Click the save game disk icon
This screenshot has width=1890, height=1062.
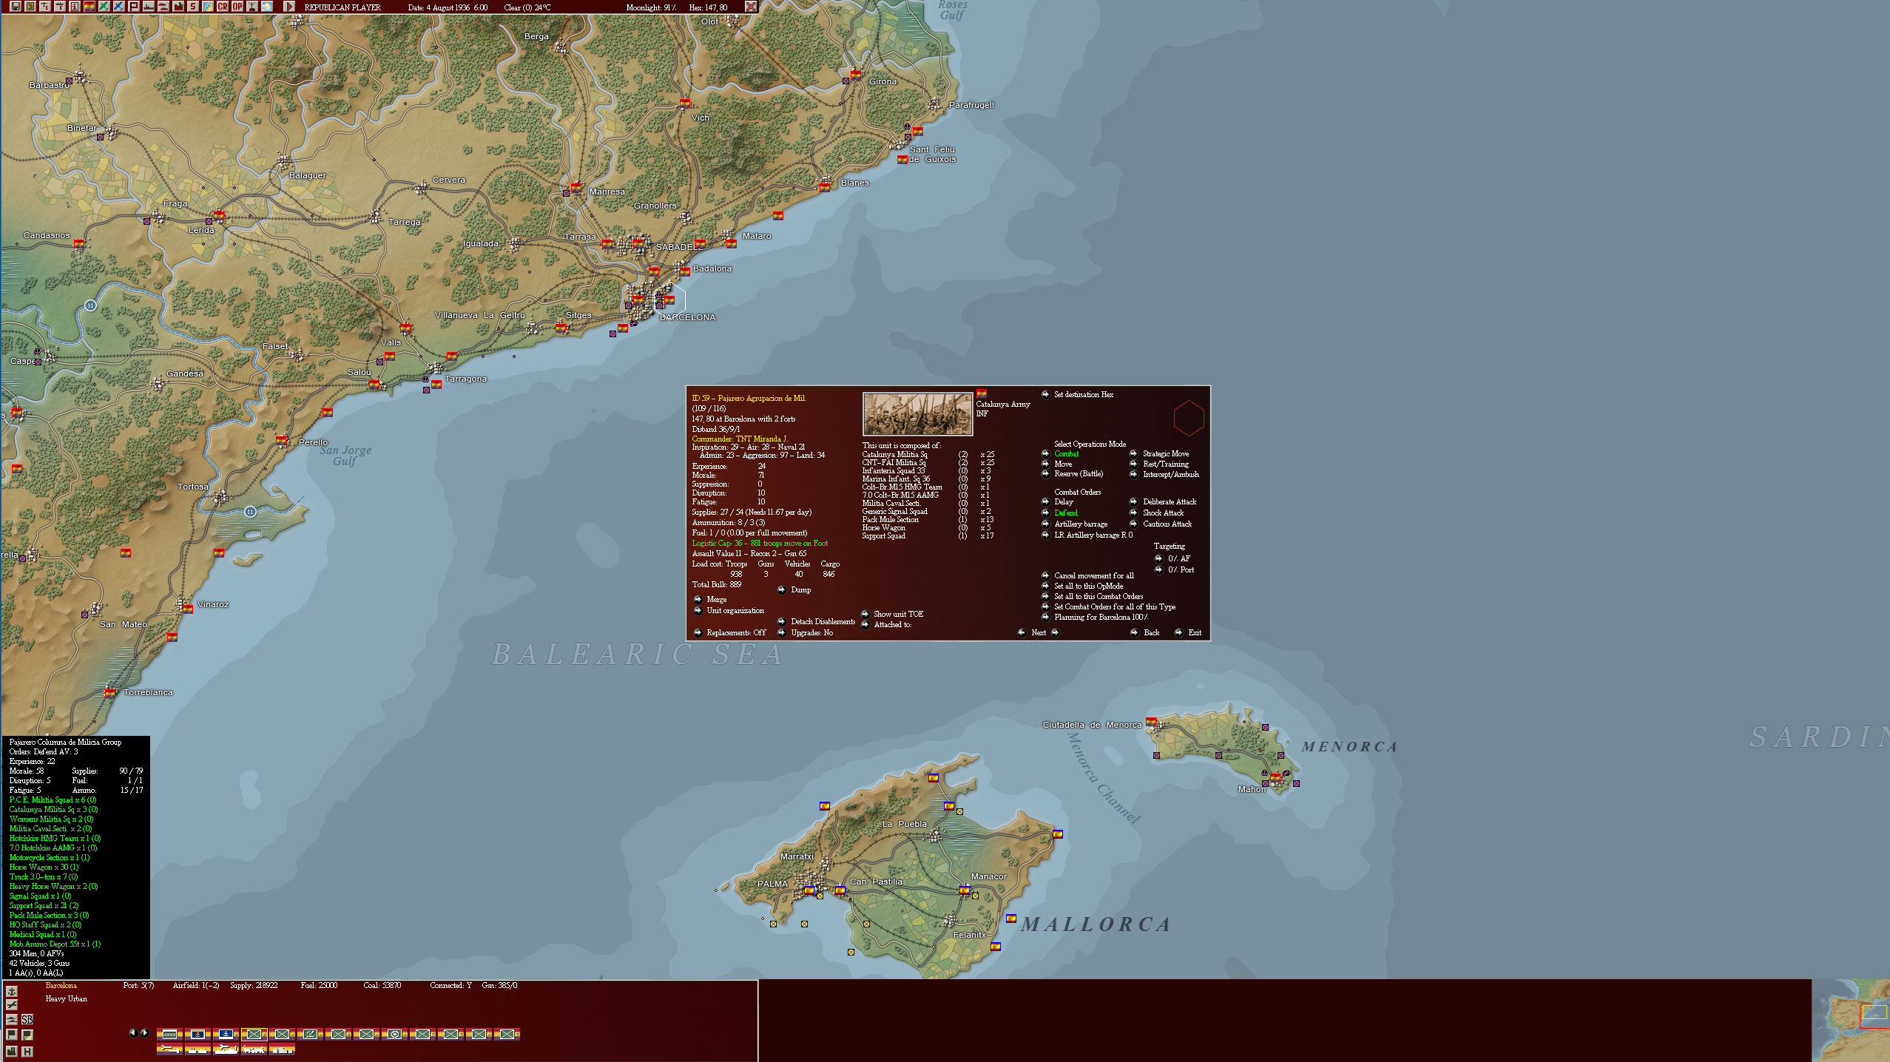15,7
